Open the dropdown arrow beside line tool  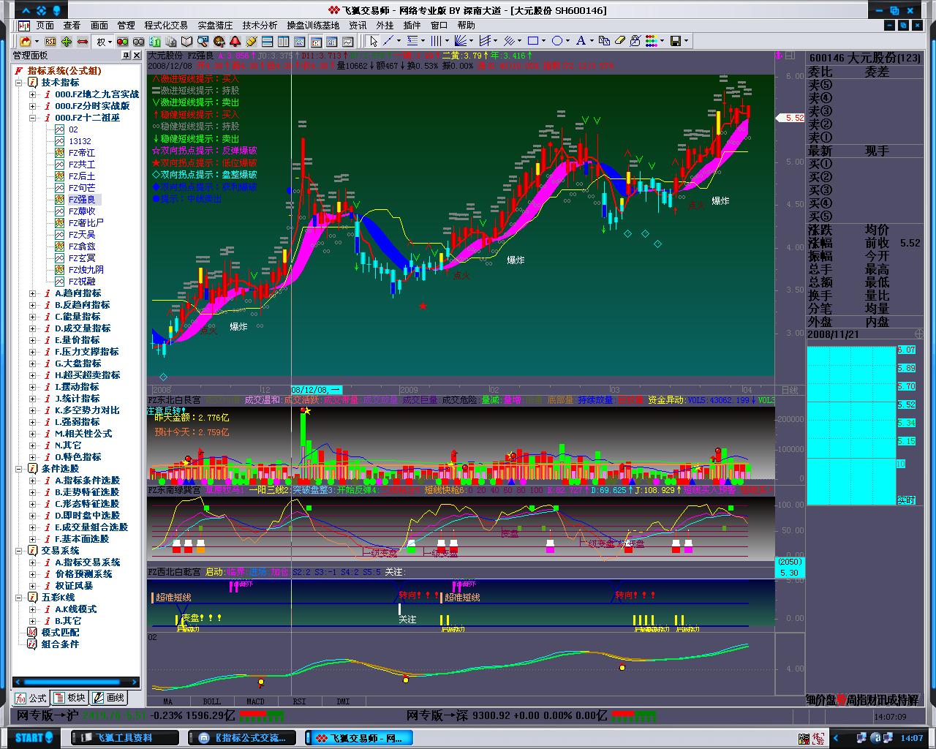(399, 41)
